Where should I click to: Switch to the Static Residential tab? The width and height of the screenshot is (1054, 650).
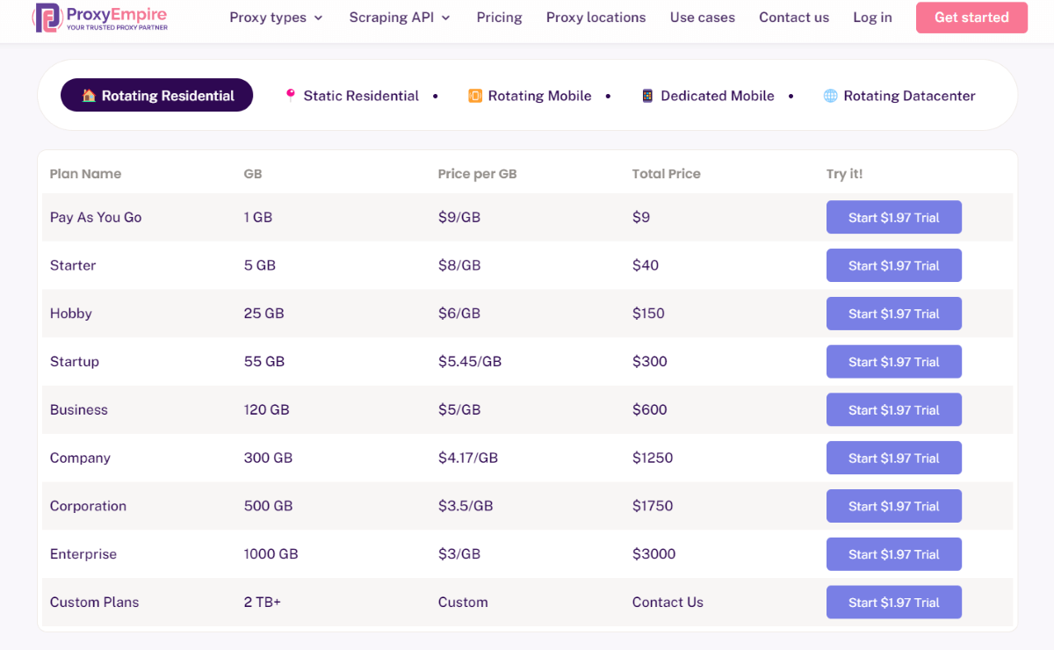(x=360, y=96)
